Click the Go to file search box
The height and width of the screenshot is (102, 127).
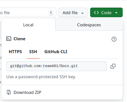point(28,12)
